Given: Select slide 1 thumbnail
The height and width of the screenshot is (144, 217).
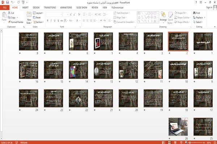Looking at the screenshot, I should pyautogui.click(x=203, y=42).
